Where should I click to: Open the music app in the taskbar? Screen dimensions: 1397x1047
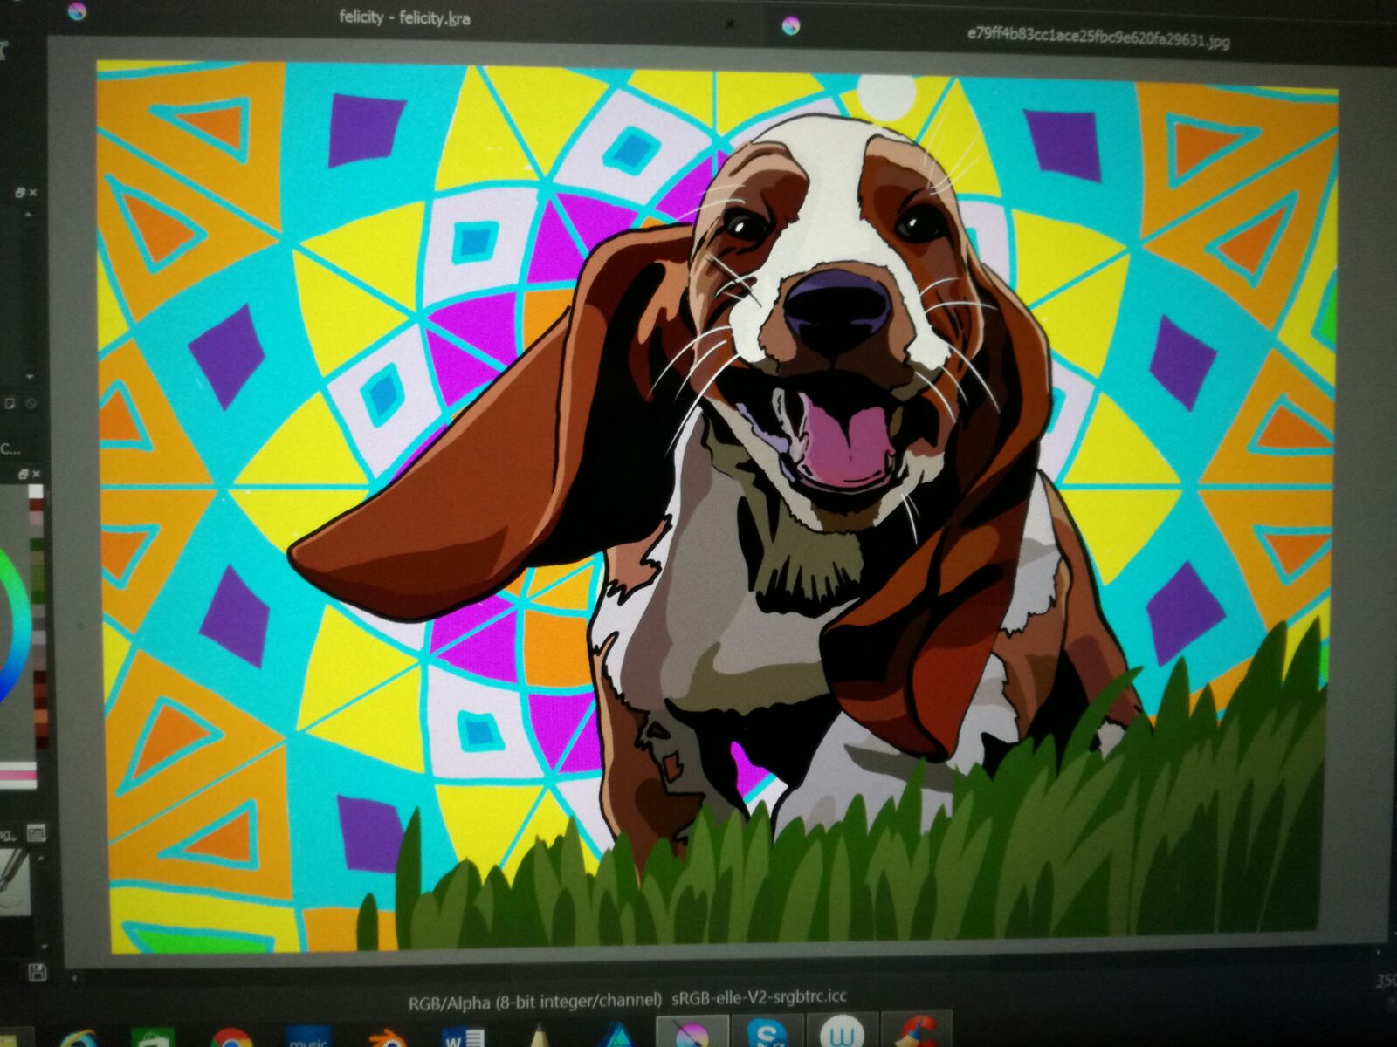(307, 1038)
